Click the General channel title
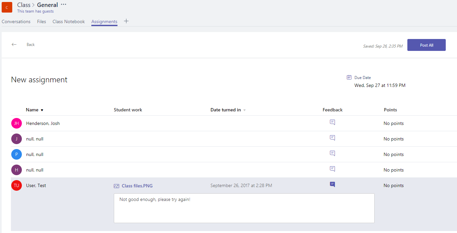The width and height of the screenshot is (457, 233). (x=47, y=5)
